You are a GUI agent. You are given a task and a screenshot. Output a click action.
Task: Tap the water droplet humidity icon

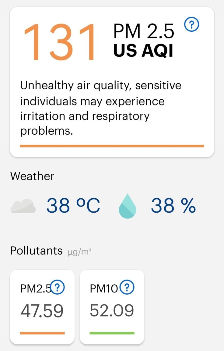pyautogui.click(x=128, y=206)
